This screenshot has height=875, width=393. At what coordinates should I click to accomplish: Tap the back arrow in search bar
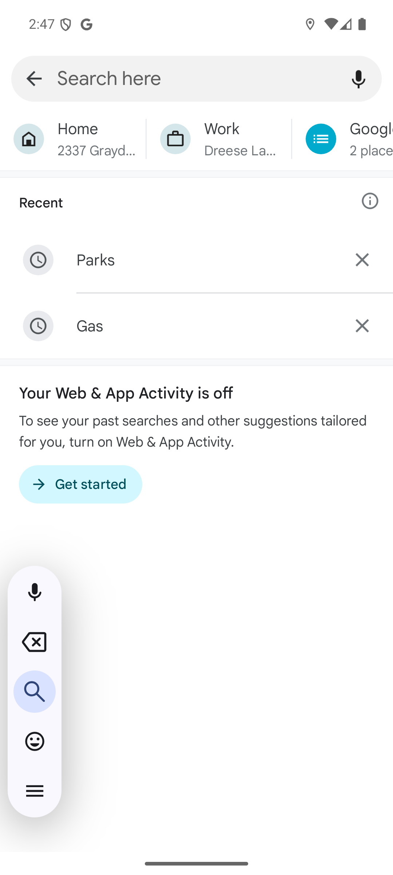[34, 79]
